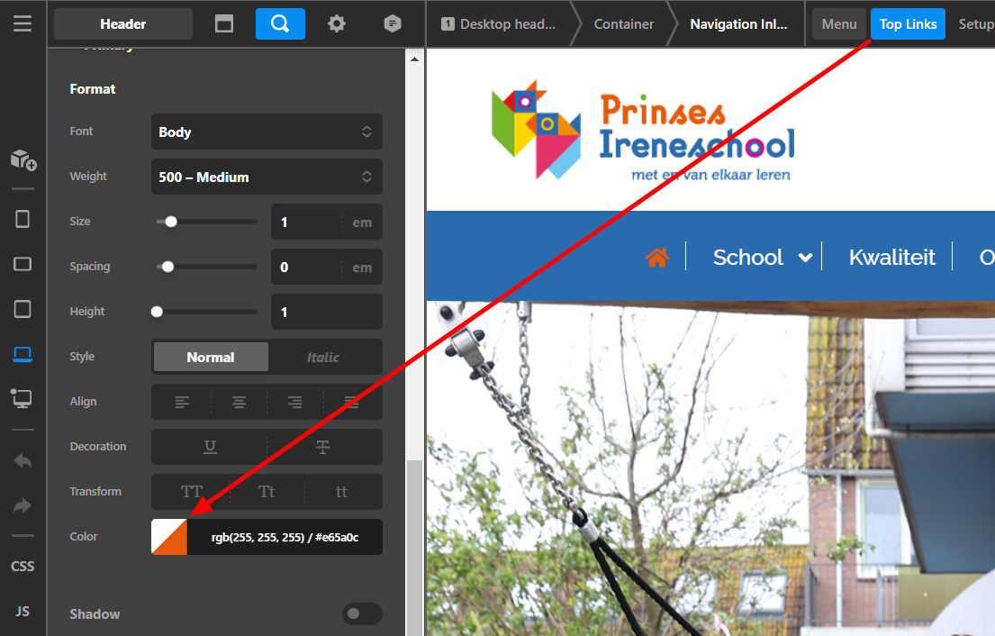The image size is (995, 636).
Task: Open the white/orange Color swatch
Action: click(x=168, y=537)
